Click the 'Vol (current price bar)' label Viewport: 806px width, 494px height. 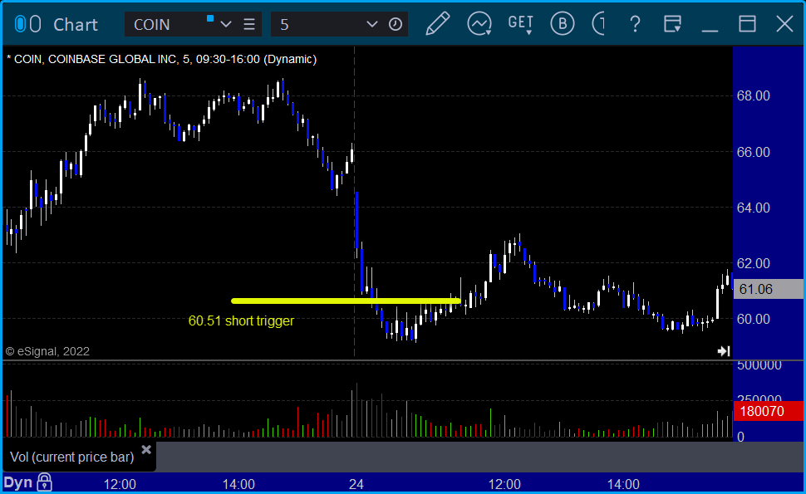pos(72,457)
